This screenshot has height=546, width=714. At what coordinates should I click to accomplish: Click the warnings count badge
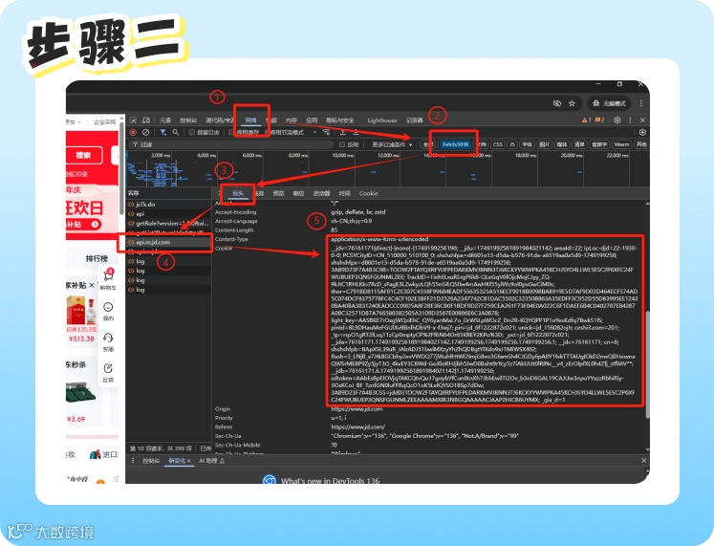[x=586, y=120]
